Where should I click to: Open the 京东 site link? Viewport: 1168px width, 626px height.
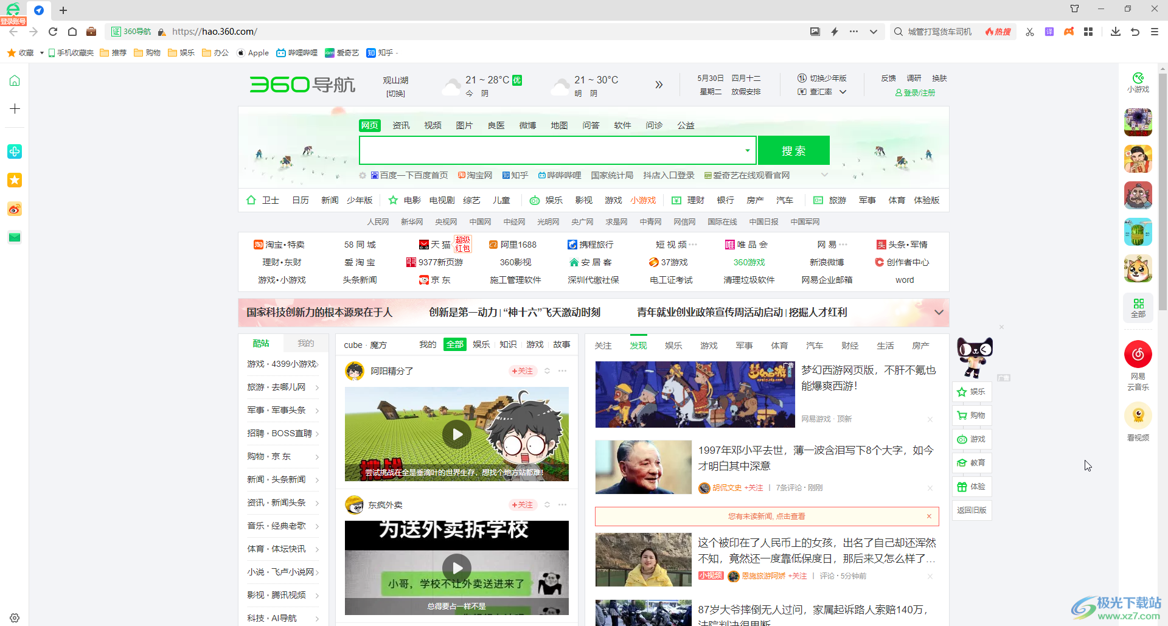[436, 280]
